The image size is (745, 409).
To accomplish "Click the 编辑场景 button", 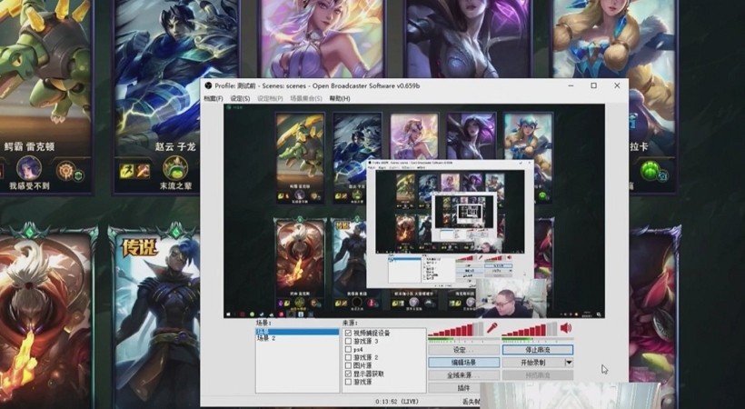I will tap(463, 363).
